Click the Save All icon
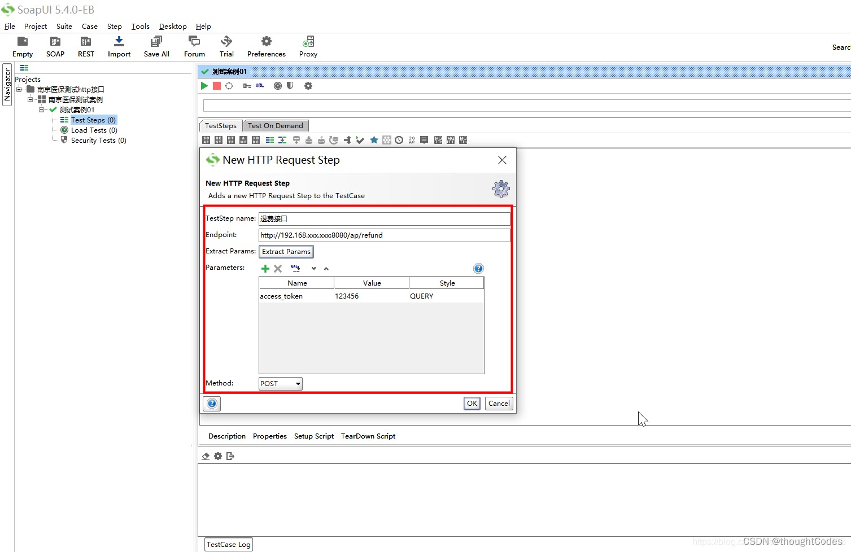Viewport: 851px width, 552px height. [x=156, y=47]
